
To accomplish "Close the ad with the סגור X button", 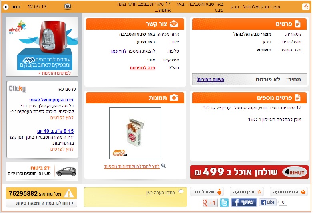I will 6,7.
